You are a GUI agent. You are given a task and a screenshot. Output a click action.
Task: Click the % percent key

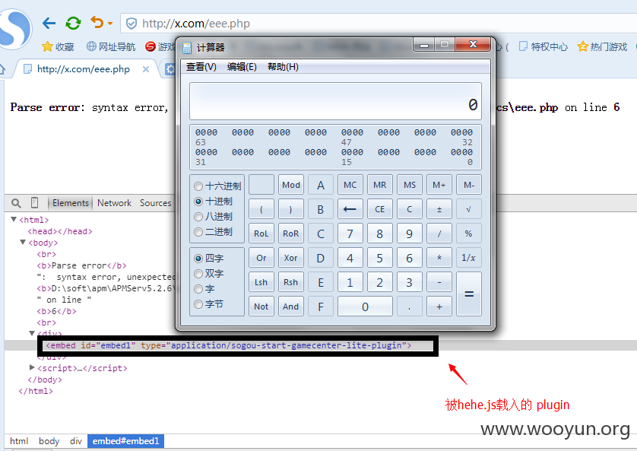(x=469, y=233)
